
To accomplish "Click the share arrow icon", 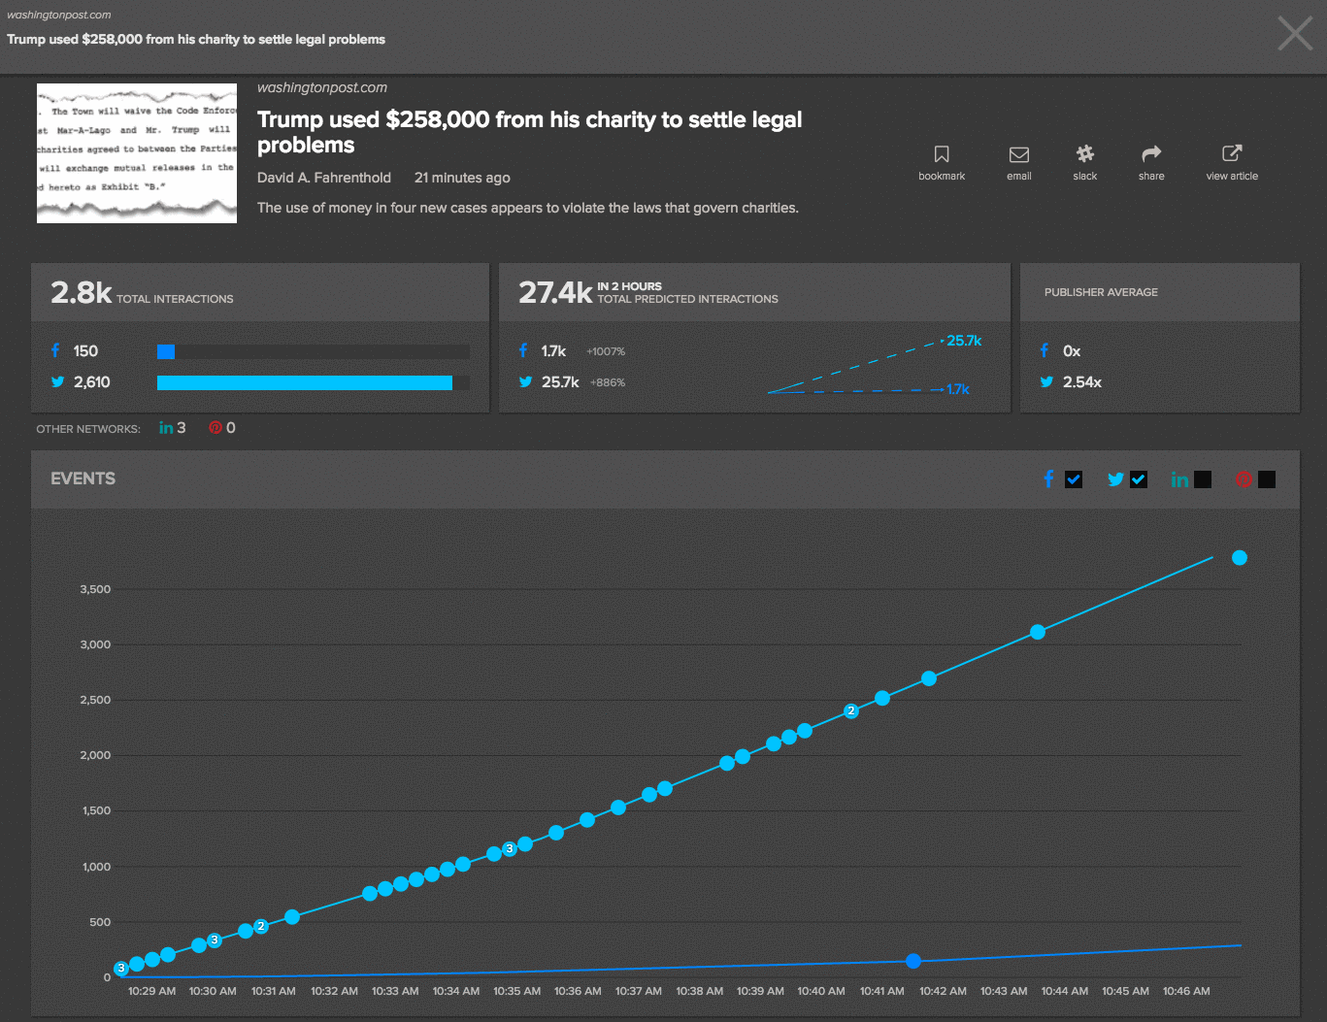I will [x=1151, y=153].
